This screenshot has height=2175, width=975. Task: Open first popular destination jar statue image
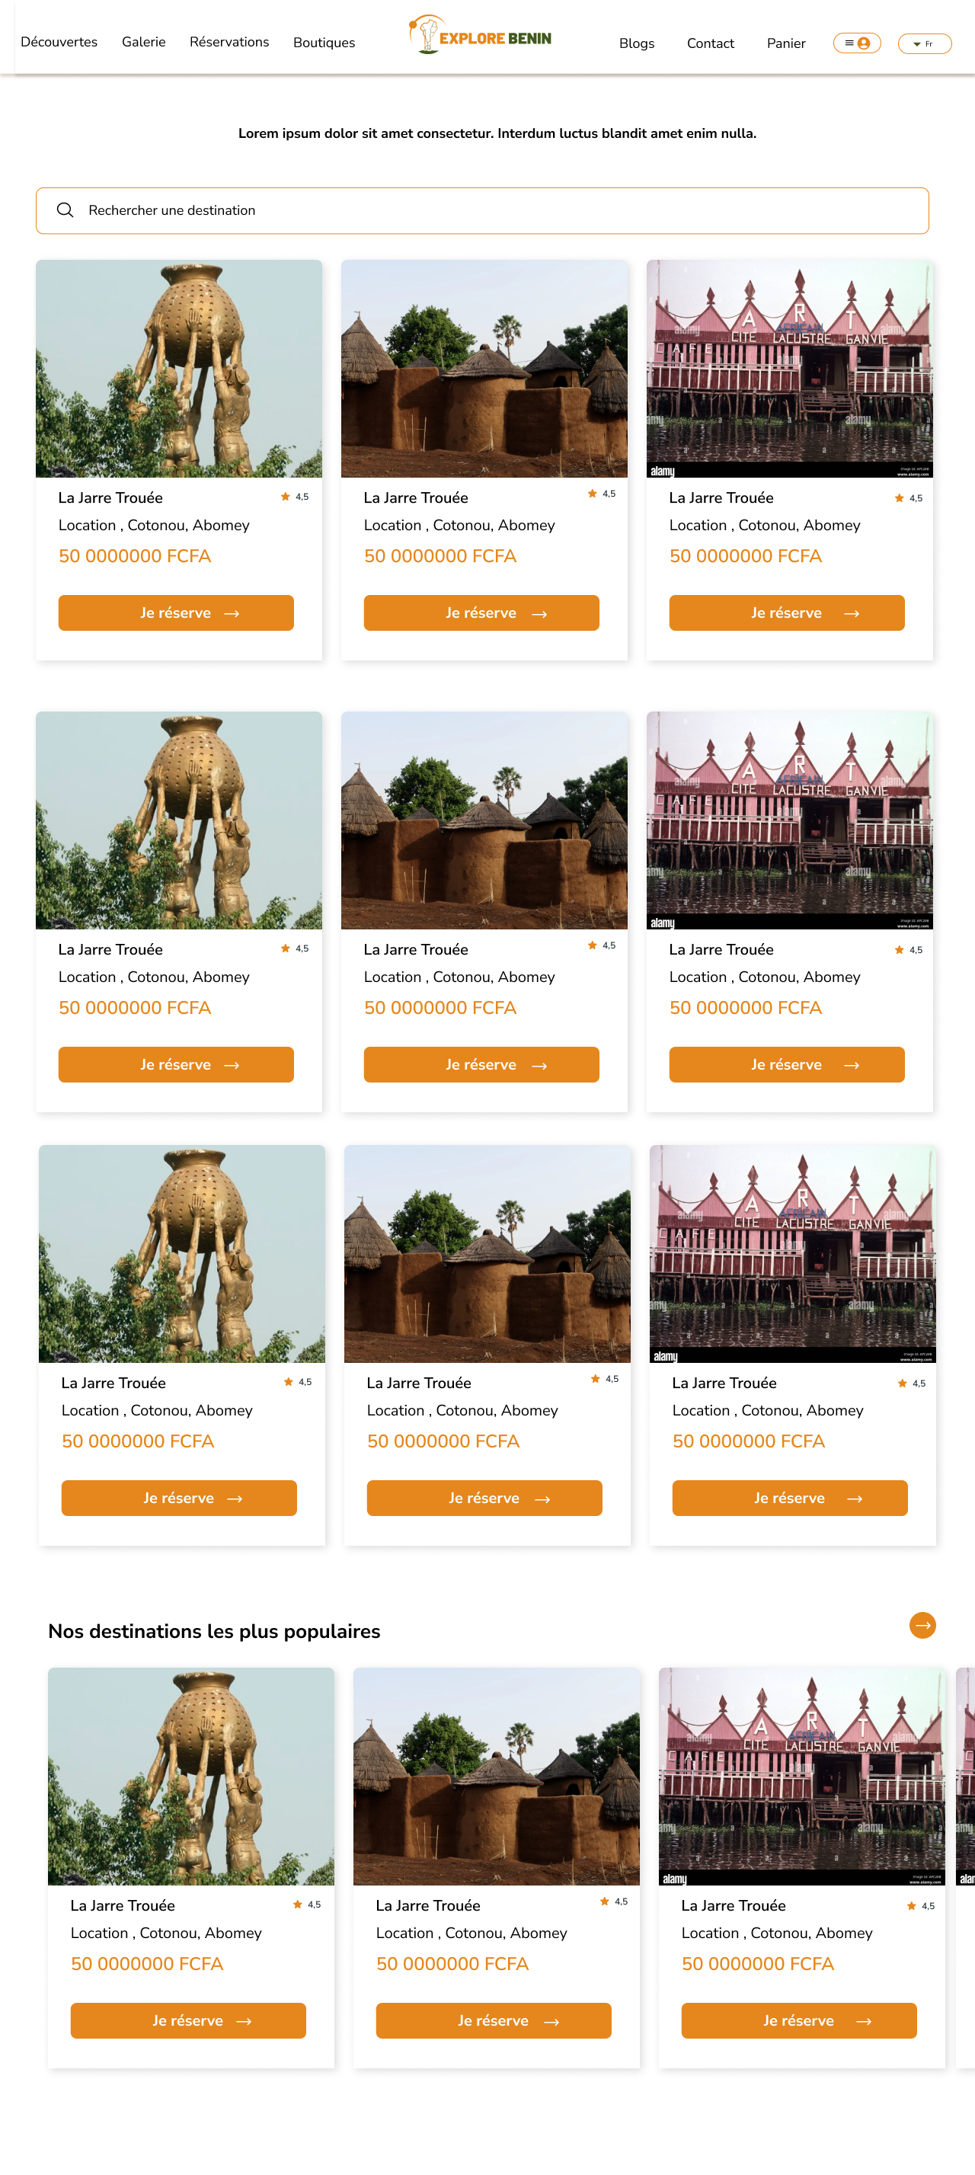[190, 1777]
